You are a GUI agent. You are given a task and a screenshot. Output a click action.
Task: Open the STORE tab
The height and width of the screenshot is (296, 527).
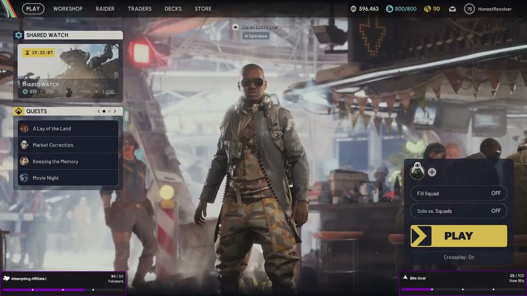(203, 9)
